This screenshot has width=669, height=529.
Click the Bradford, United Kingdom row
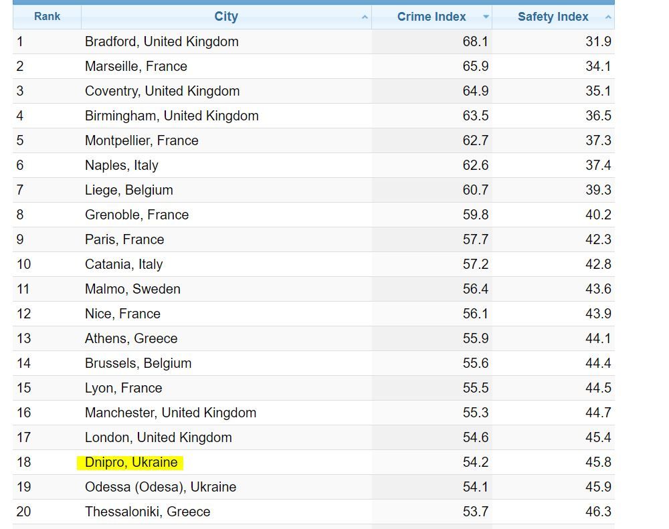click(161, 41)
